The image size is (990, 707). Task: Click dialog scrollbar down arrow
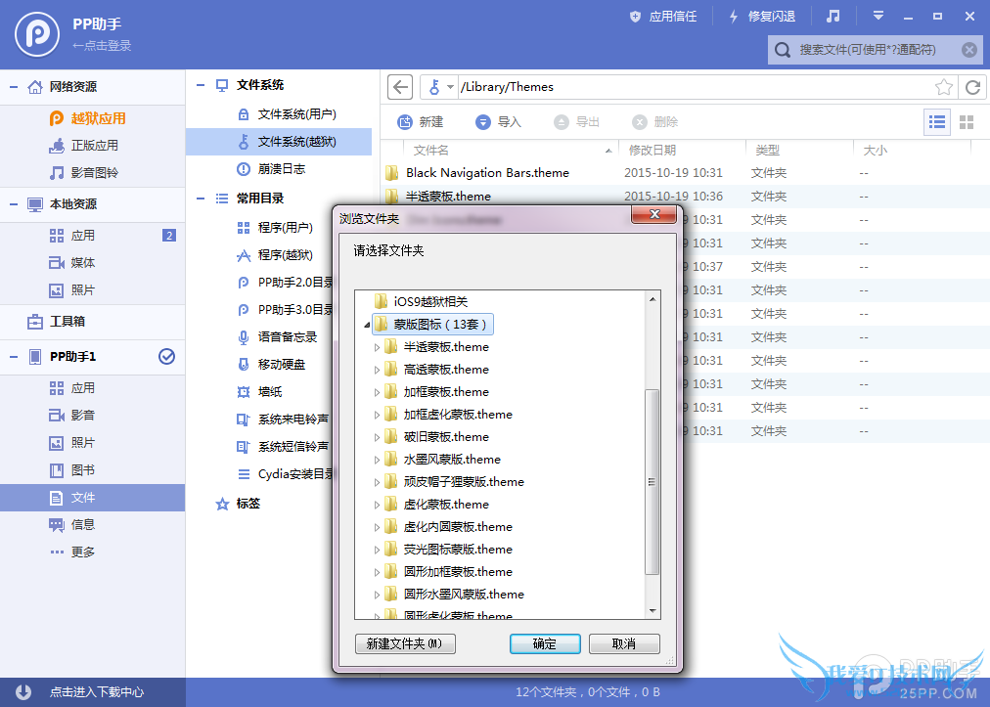point(652,611)
